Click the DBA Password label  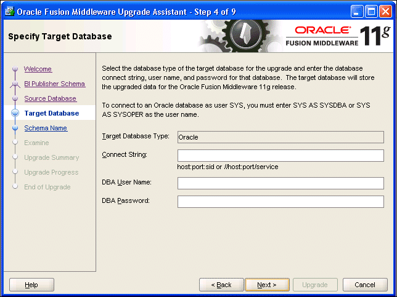(x=126, y=200)
